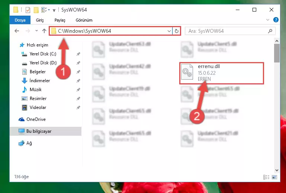The height and width of the screenshot is (193, 286).
Task: Click the Bu bilgisayar monitor icon
Action: (22, 131)
